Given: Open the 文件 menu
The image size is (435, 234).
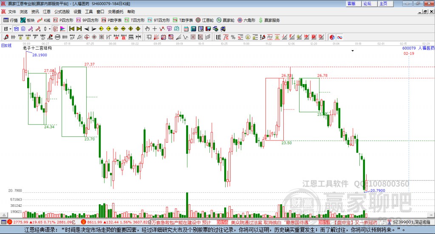Looking at the screenshot, I should [12, 11].
